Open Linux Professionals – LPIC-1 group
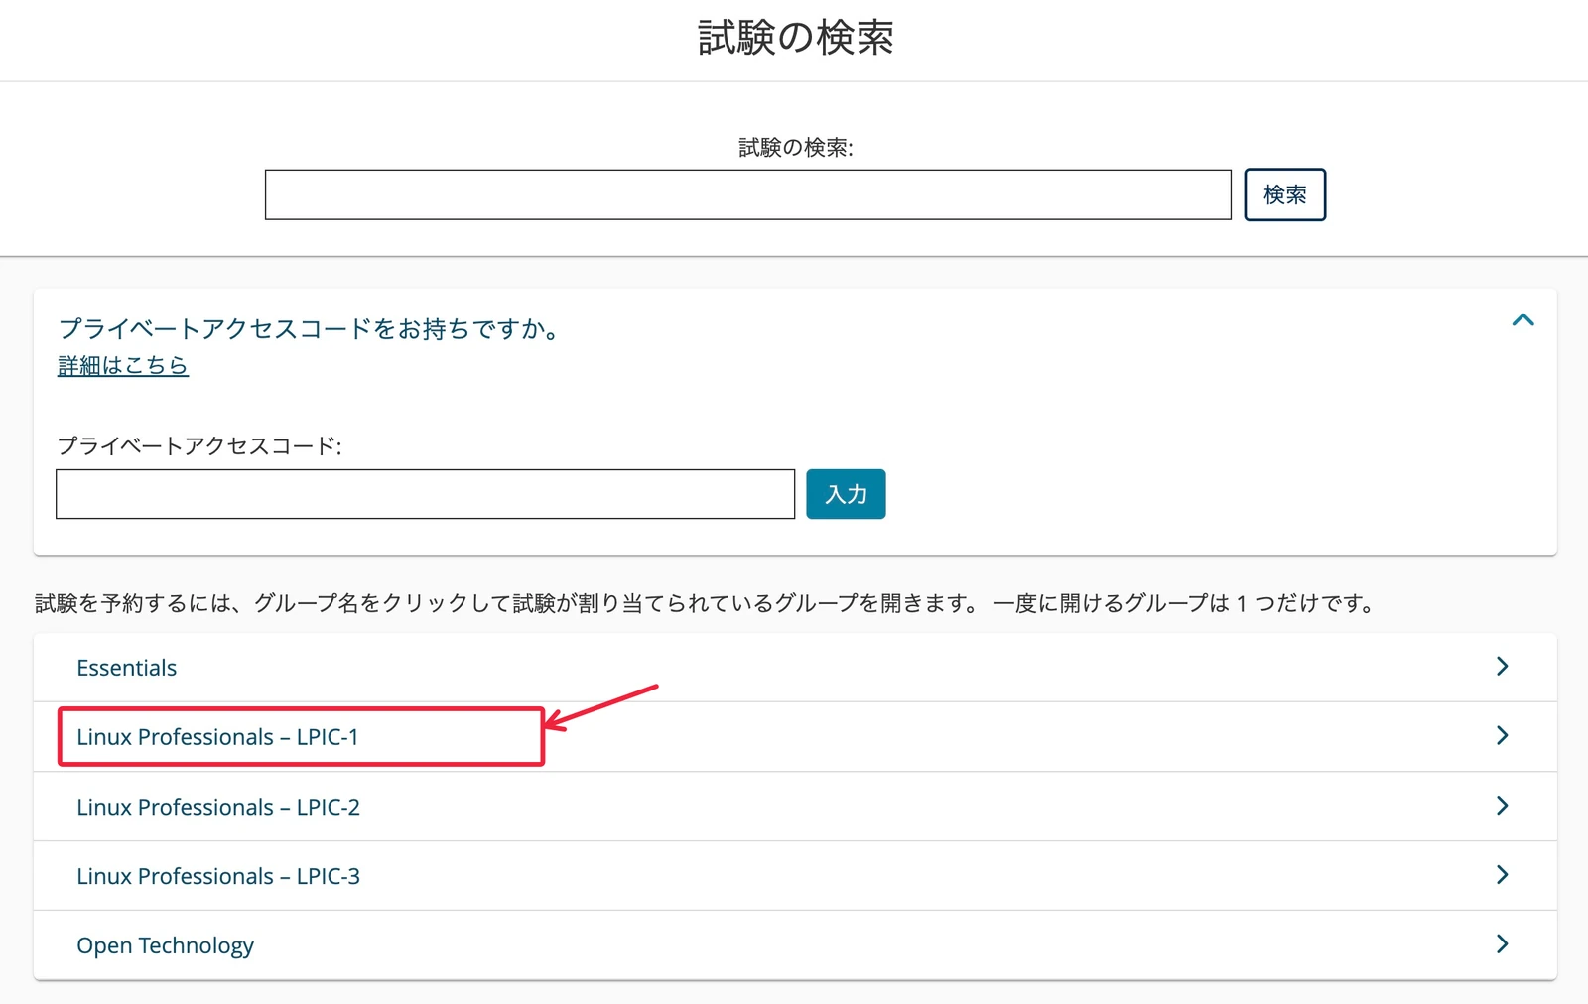Viewport: 1588px width, 1004px height. pos(795,737)
